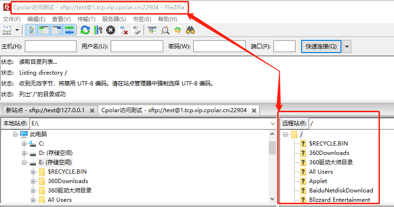Screen dimensions: 394x207
Task: Select remote folder All Users
Action: coord(321,171)
